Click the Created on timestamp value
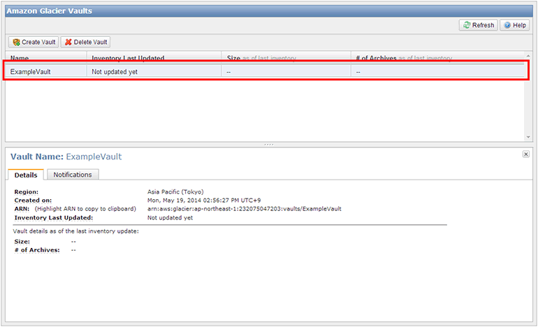Image resolution: width=538 pixels, height=327 pixels. (x=204, y=201)
